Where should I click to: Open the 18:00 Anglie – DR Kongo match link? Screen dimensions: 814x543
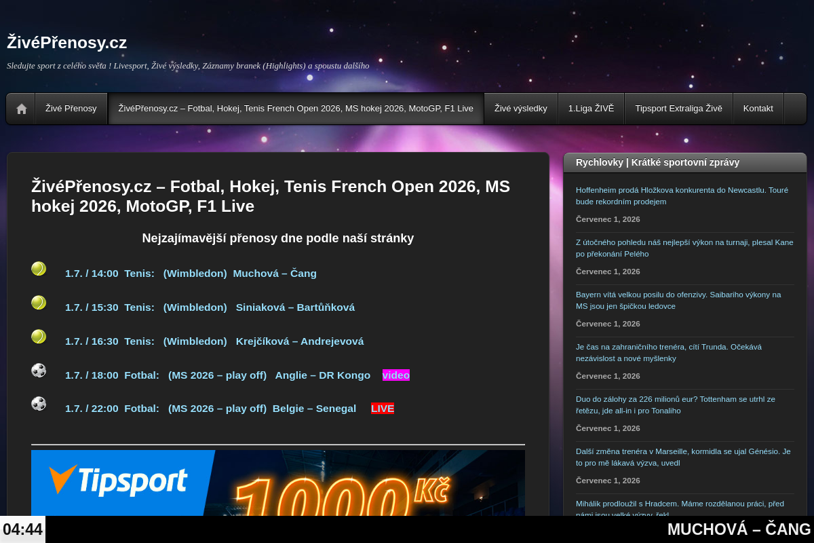pyautogui.click(x=218, y=375)
